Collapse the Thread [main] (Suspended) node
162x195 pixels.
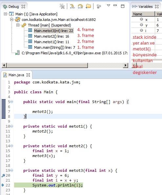coord(18,25)
